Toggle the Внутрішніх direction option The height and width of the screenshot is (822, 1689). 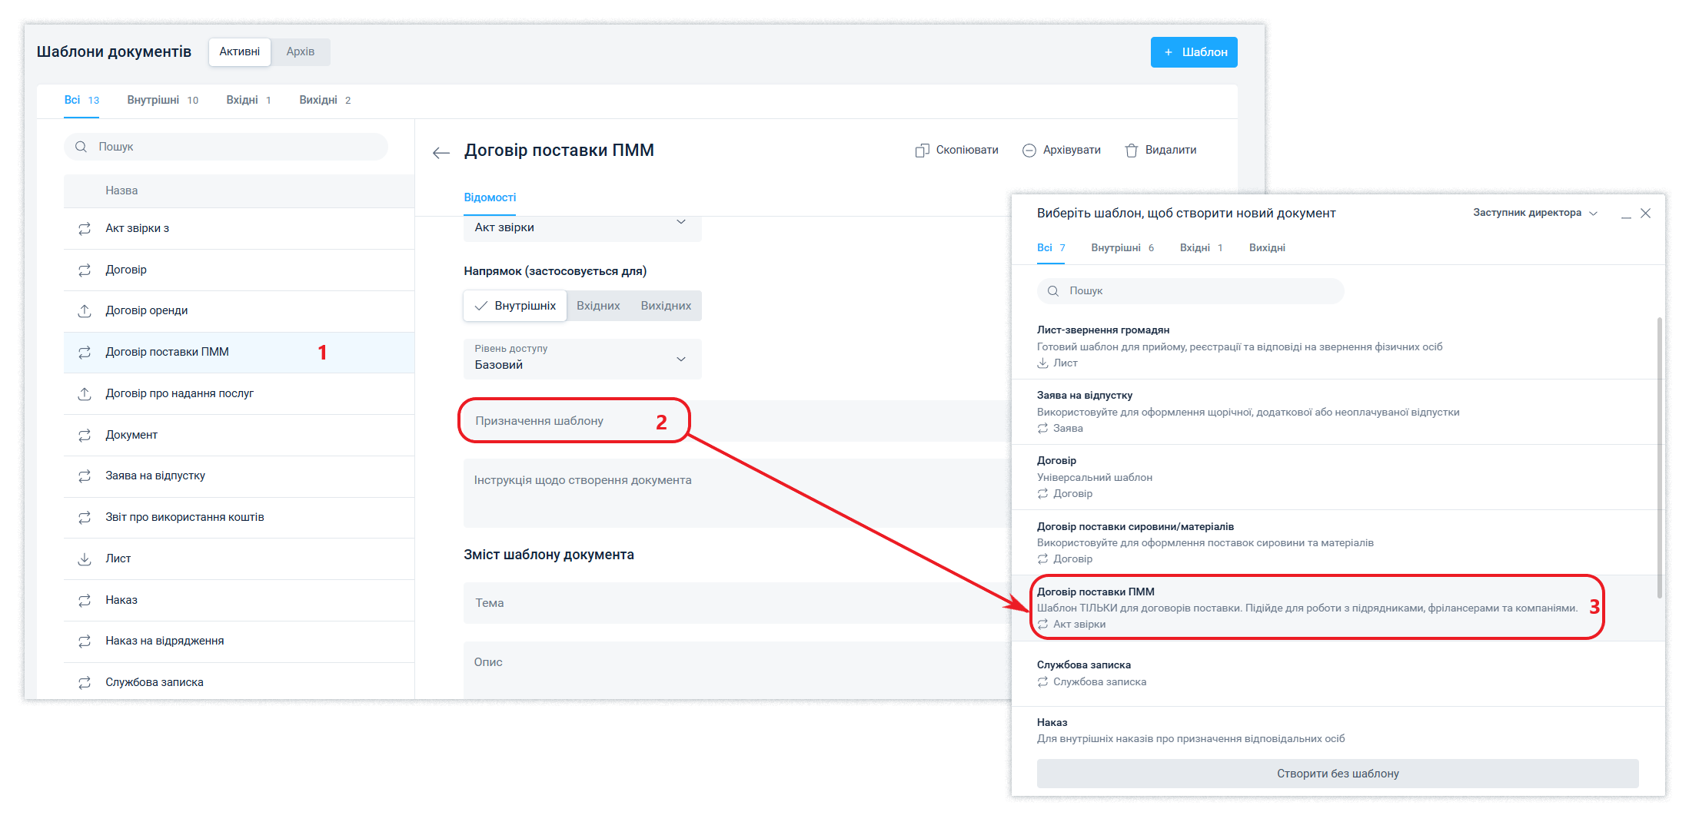pyautogui.click(x=515, y=306)
